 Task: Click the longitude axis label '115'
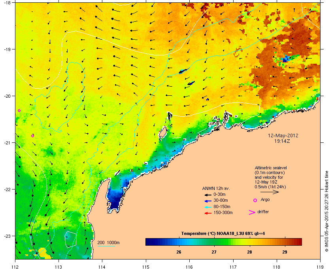[146, 267]
